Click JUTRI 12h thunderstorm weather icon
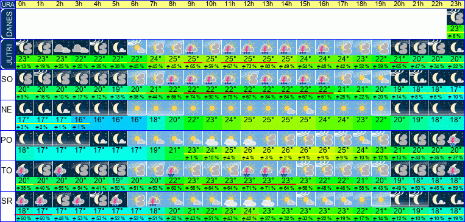This screenshot has width=465, height=222. 249,47
